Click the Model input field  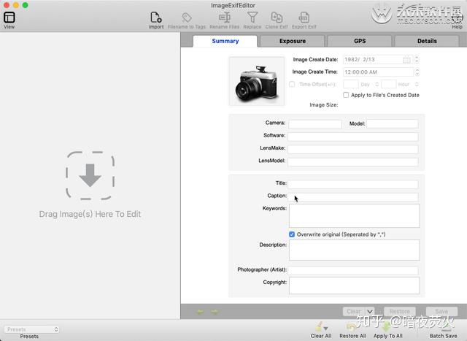pyautogui.click(x=393, y=124)
